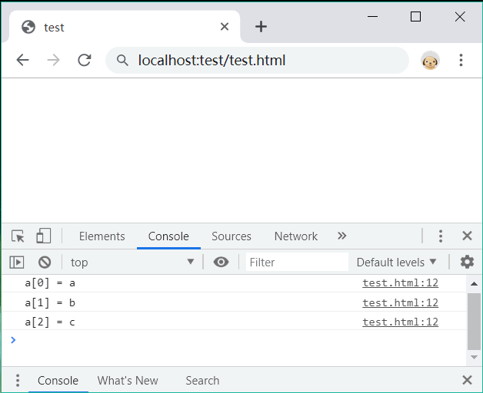Image resolution: width=483 pixels, height=393 pixels.
Task: Create a live expression with eye icon
Action: coord(221,262)
